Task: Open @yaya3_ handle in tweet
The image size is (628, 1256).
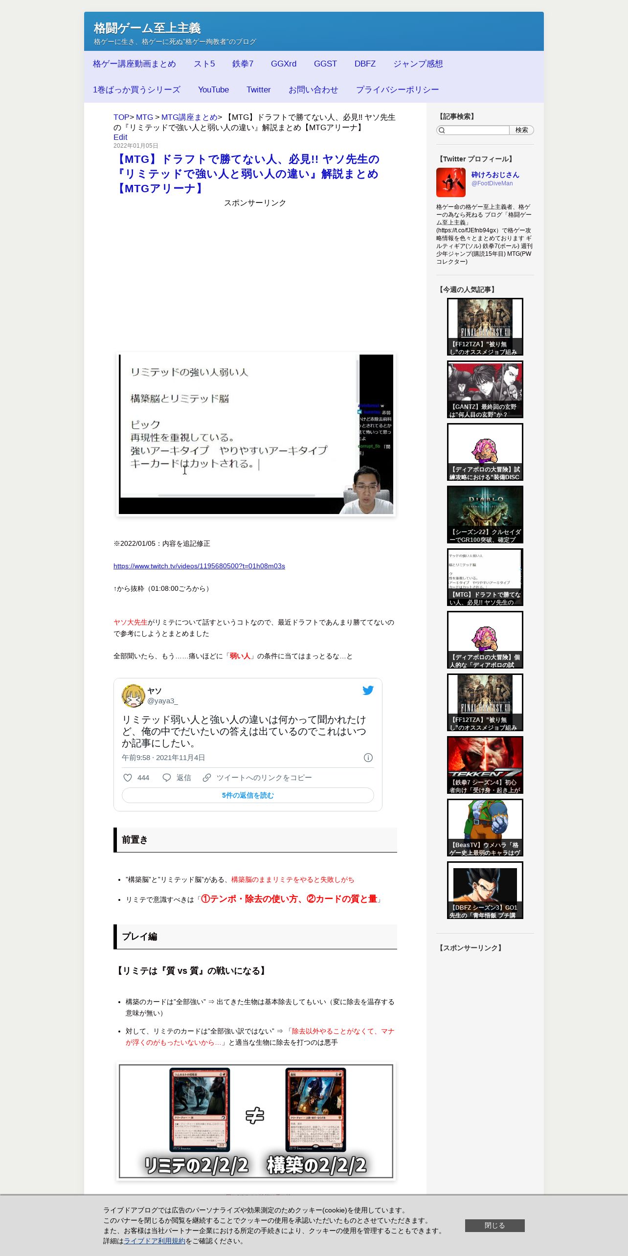Action: click(x=162, y=701)
